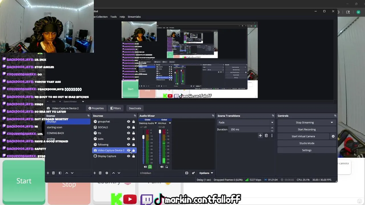
Task: Hide the subs source
Action: coord(129,139)
